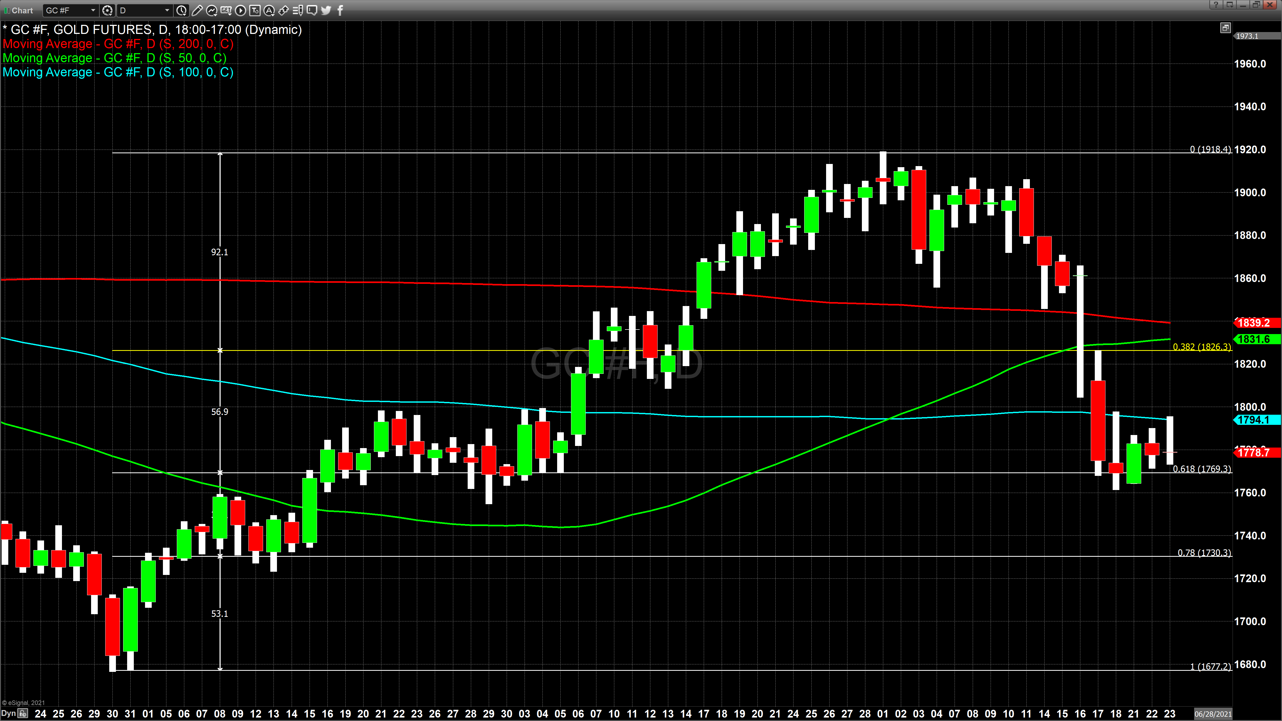
Task: Select the pencil drawing tool icon
Action: click(197, 10)
